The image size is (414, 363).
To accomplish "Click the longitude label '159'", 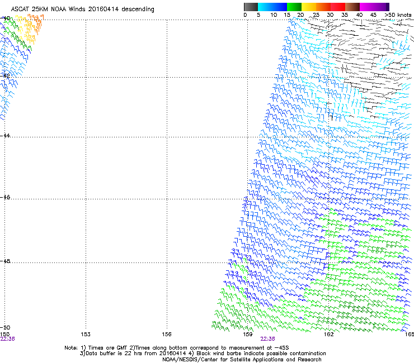I will coord(248,335).
